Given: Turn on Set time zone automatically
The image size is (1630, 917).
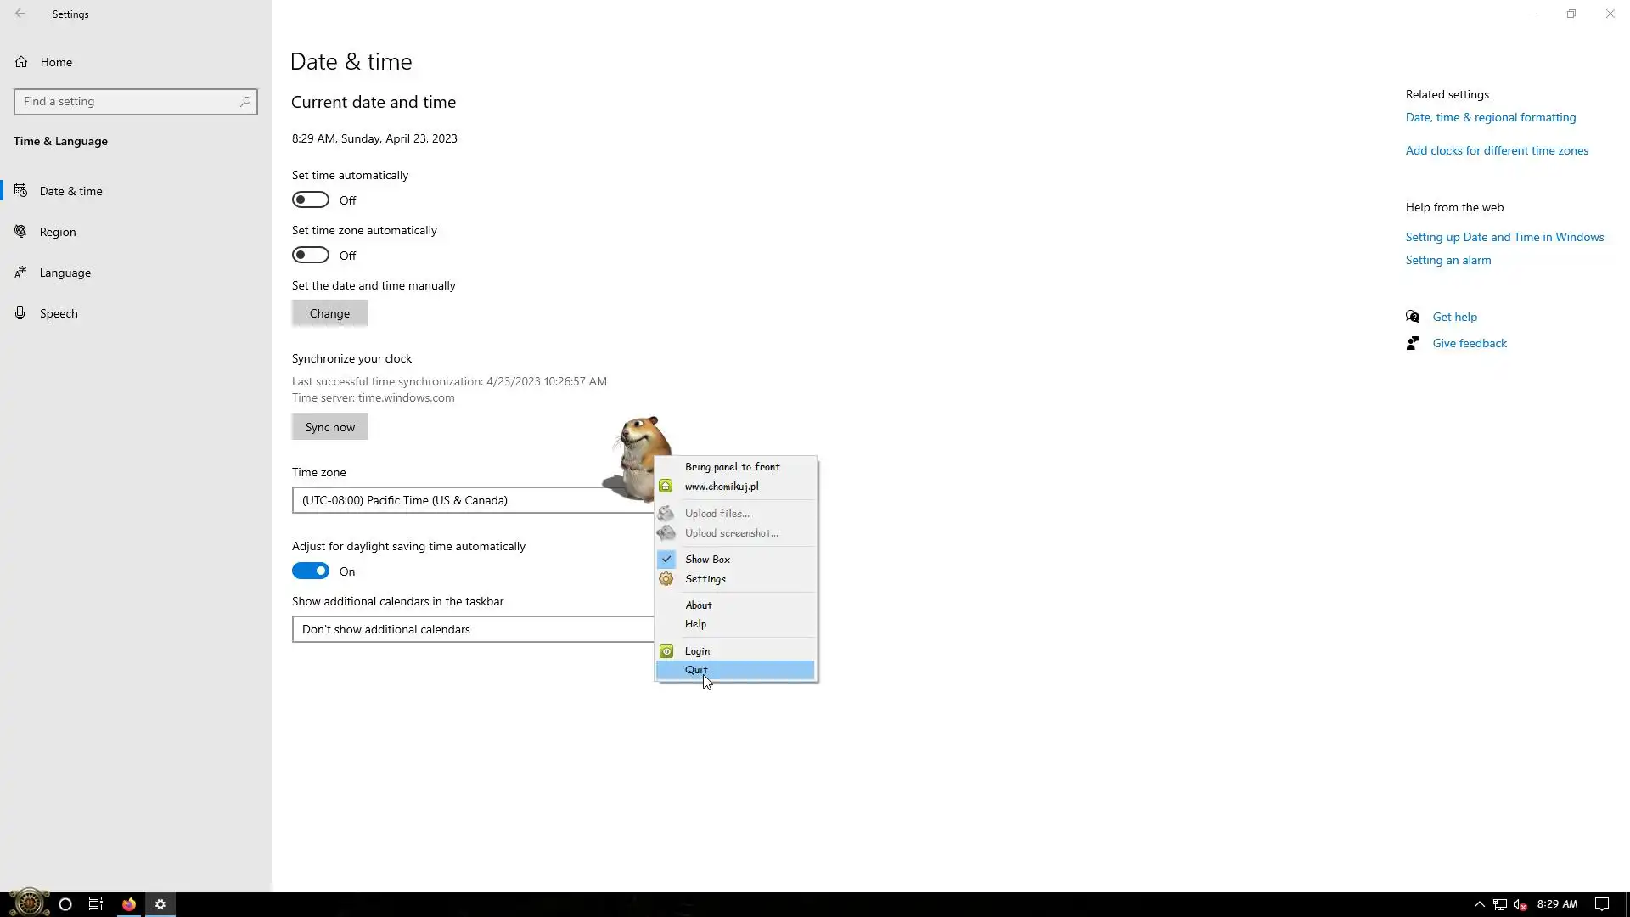Looking at the screenshot, I should click(311, 256).
